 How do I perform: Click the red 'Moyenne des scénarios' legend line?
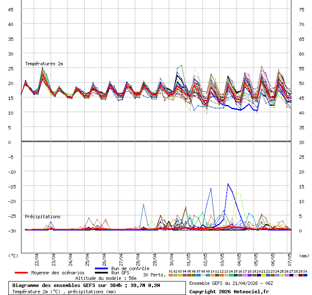22,273
